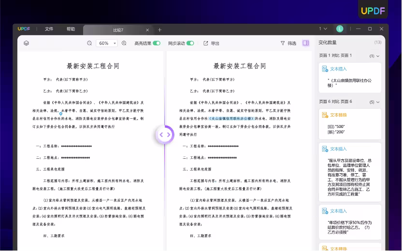
Task: Click the filter funnel icon
Action: (x=283, y=43)
